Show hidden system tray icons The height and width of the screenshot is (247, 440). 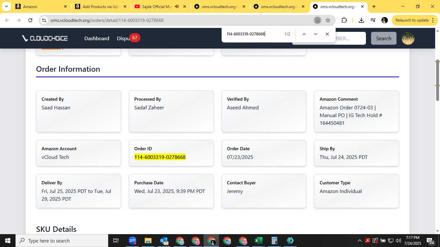coord(360,241)
